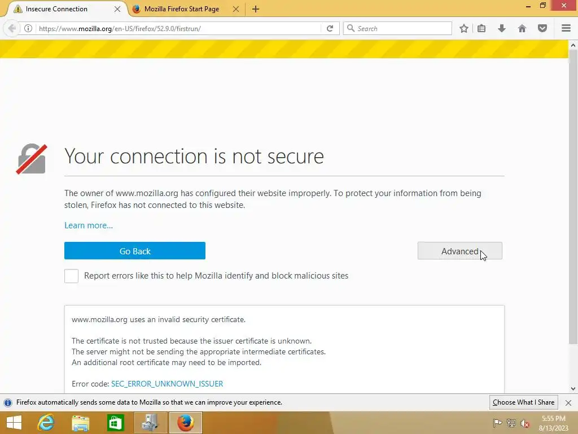Click the page scrollbar down arrow
The height and width of the screenshot is (434, 578).
(573, 389)
